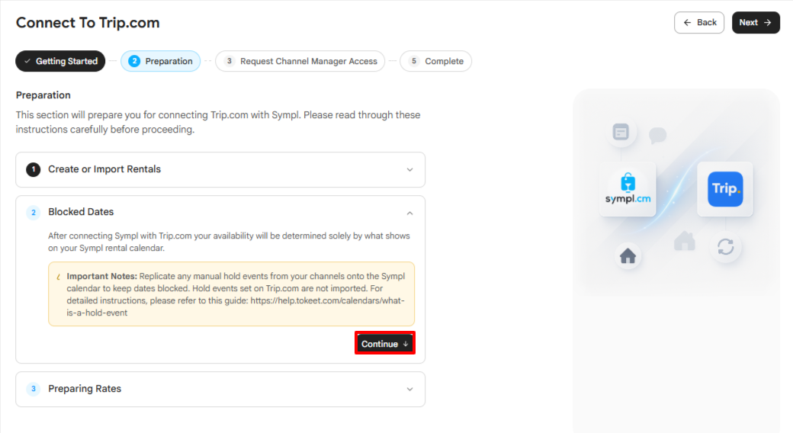Open the hold-event help guide link

pos(235,306)
